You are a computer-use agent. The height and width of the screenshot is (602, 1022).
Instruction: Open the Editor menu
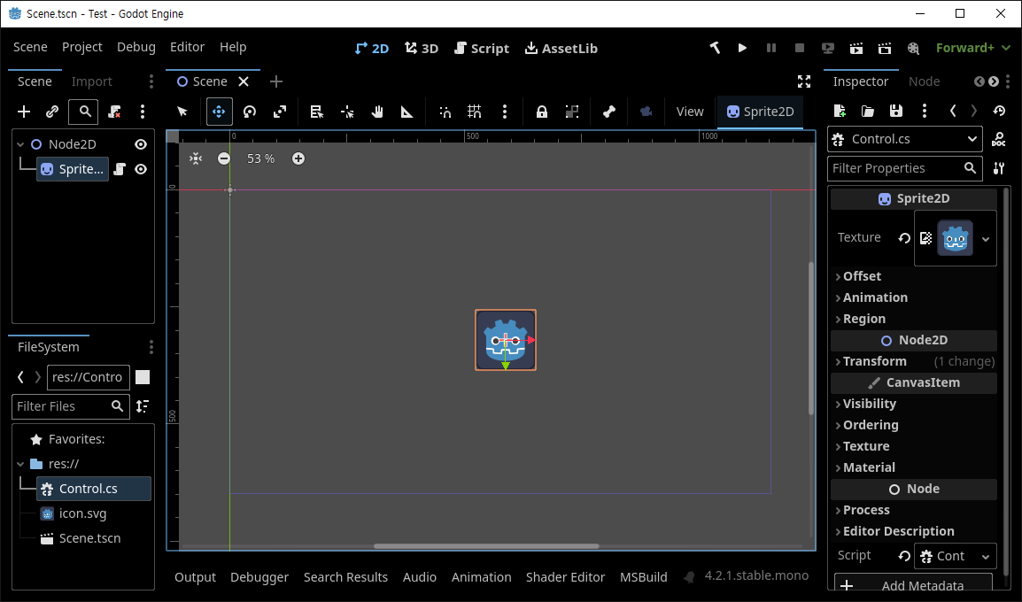pyautogui.click(x=187, y=47)
